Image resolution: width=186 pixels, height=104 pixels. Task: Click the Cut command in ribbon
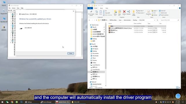(x=105, y=11)
